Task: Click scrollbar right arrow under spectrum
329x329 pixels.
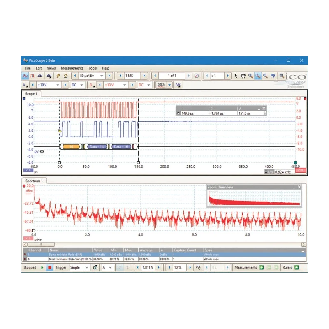Action: click(x=304, y=244)
